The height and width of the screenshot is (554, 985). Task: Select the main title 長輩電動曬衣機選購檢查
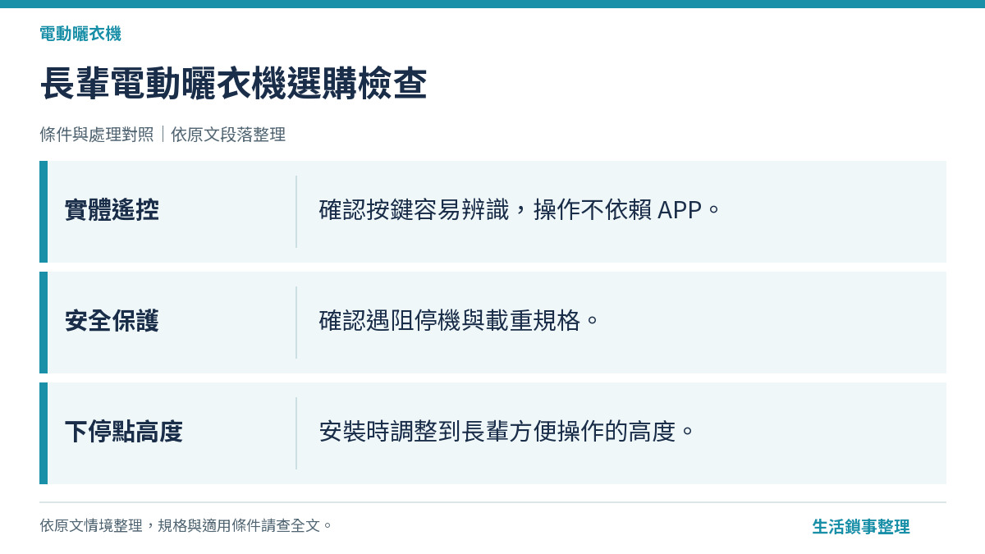[x=233, y=84]
